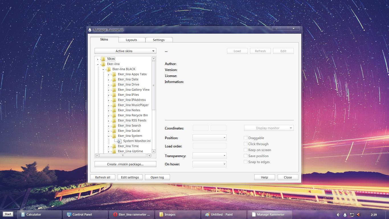Switch to the Settings tab
The image size is (389, 219).
point(159,40)
